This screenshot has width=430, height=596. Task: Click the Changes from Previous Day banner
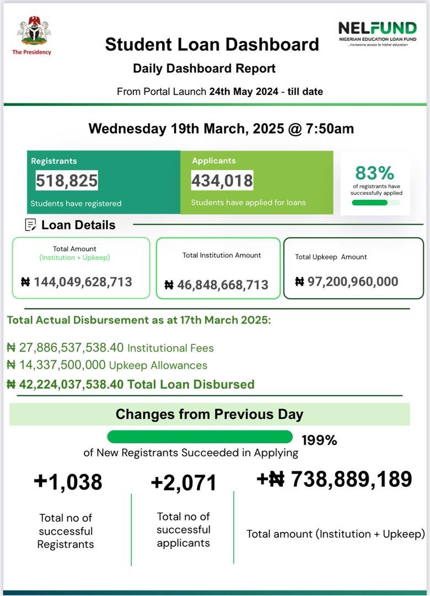click(x=209, y=414)
